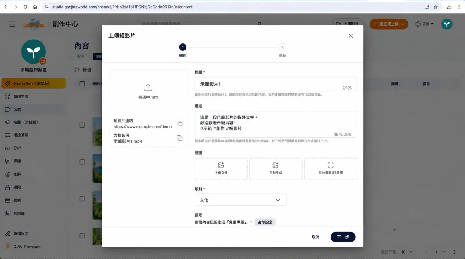Open the 類別 dropdown showing 文化

[x=241, y=200]
